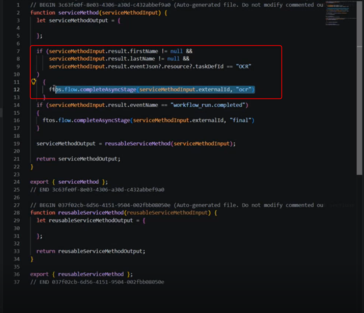This screenshot has width=364, height=313.
Task: Click the reusableServiceMethod function name on line 28
Action: point(91,213)
